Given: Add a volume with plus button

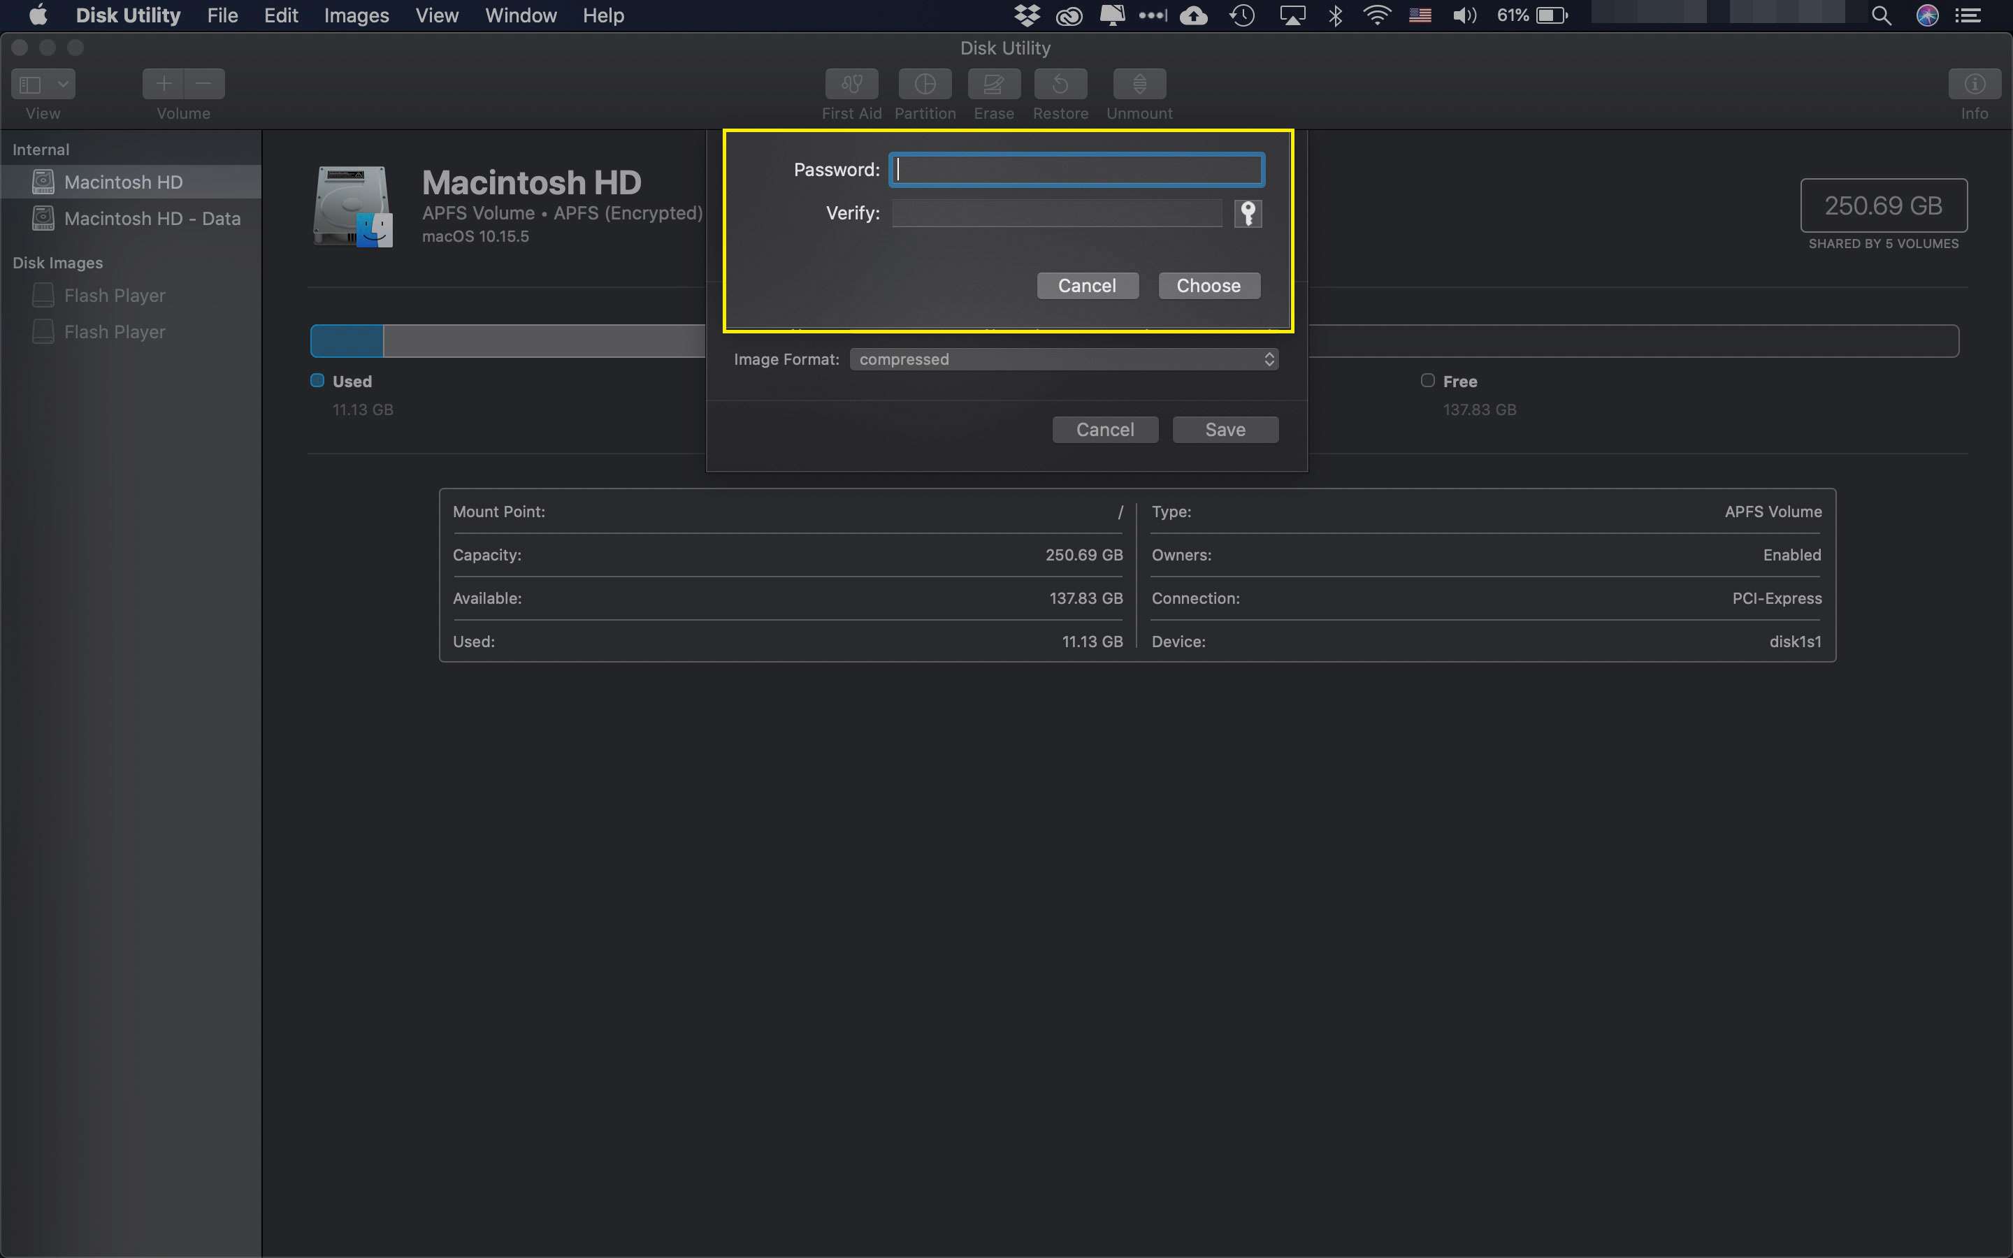Looking at the screenshot, I should [163, 83].
